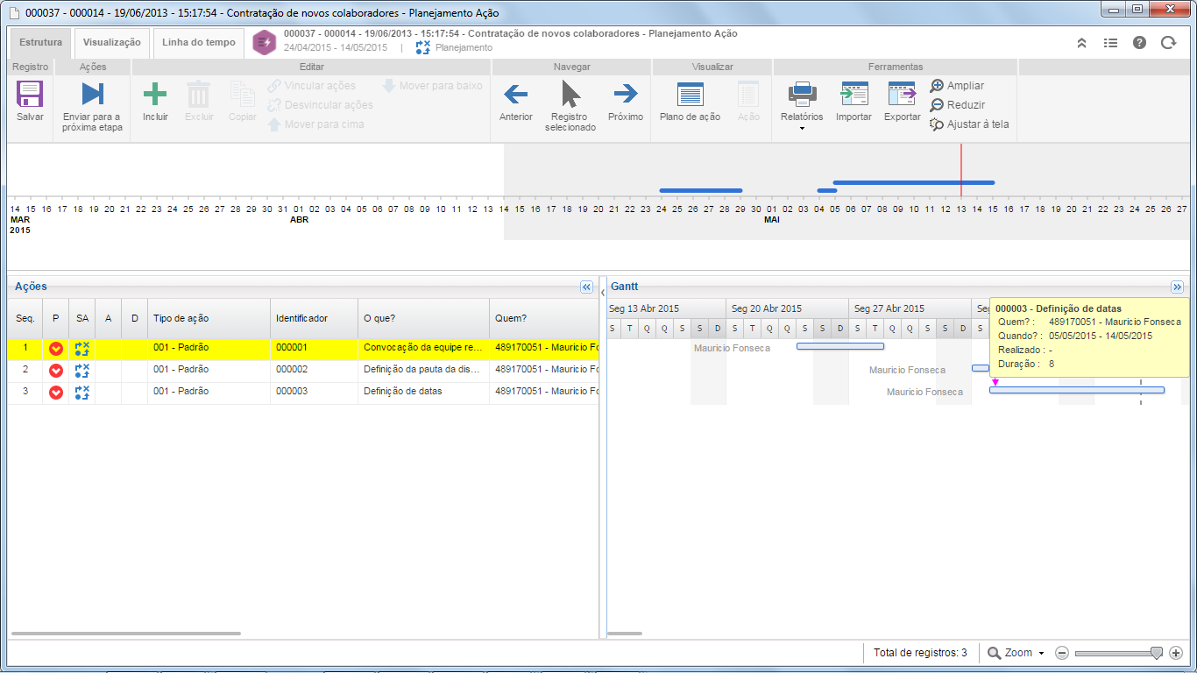Screen dimensions: 1197x673
Task: Click the splitter collapse arrow beside Gantt
Action: [603, 292]
